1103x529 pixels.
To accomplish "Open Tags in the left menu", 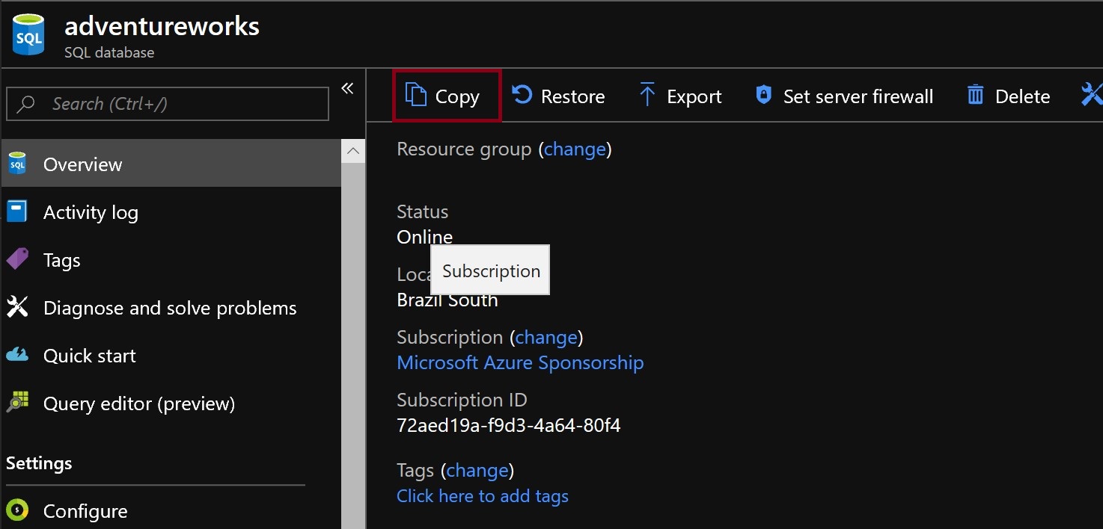I will 171,259.
